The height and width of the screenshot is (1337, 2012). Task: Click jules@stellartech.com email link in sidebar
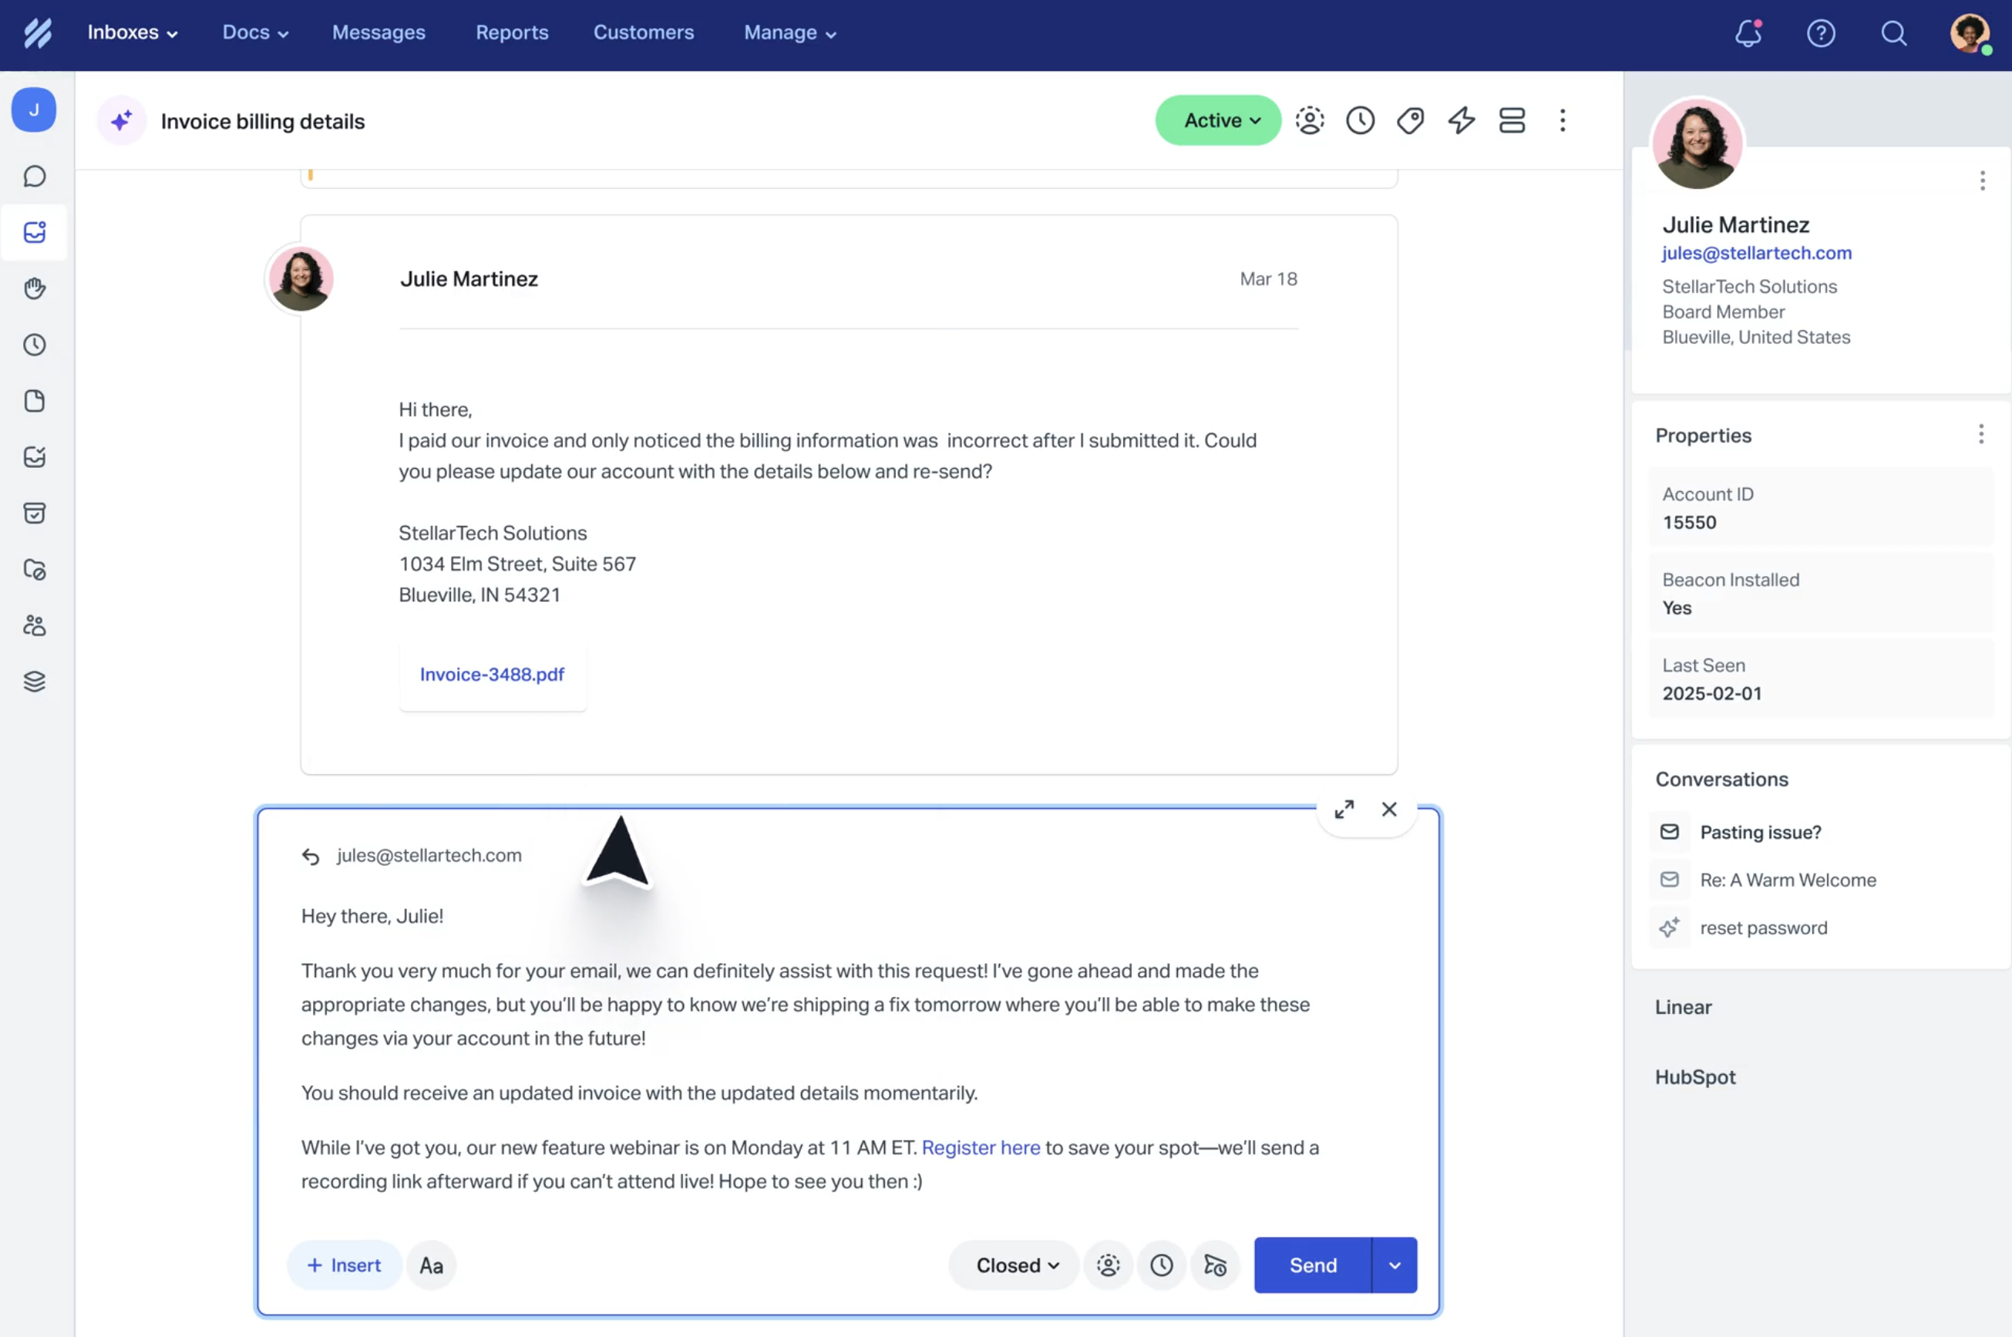click(x=1756, y=253)
